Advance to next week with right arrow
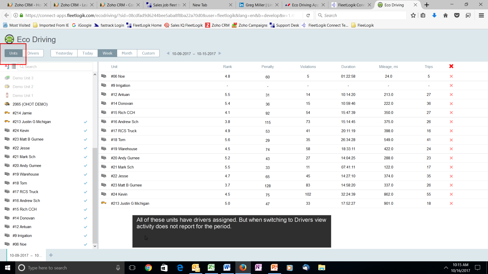 coord(220,53)
